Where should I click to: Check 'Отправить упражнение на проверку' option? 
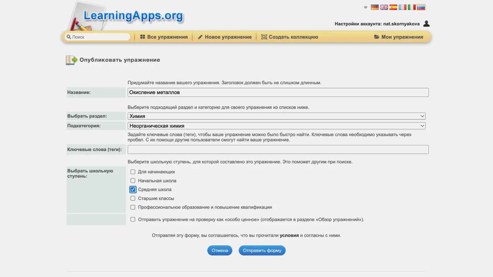click(133, 219)
